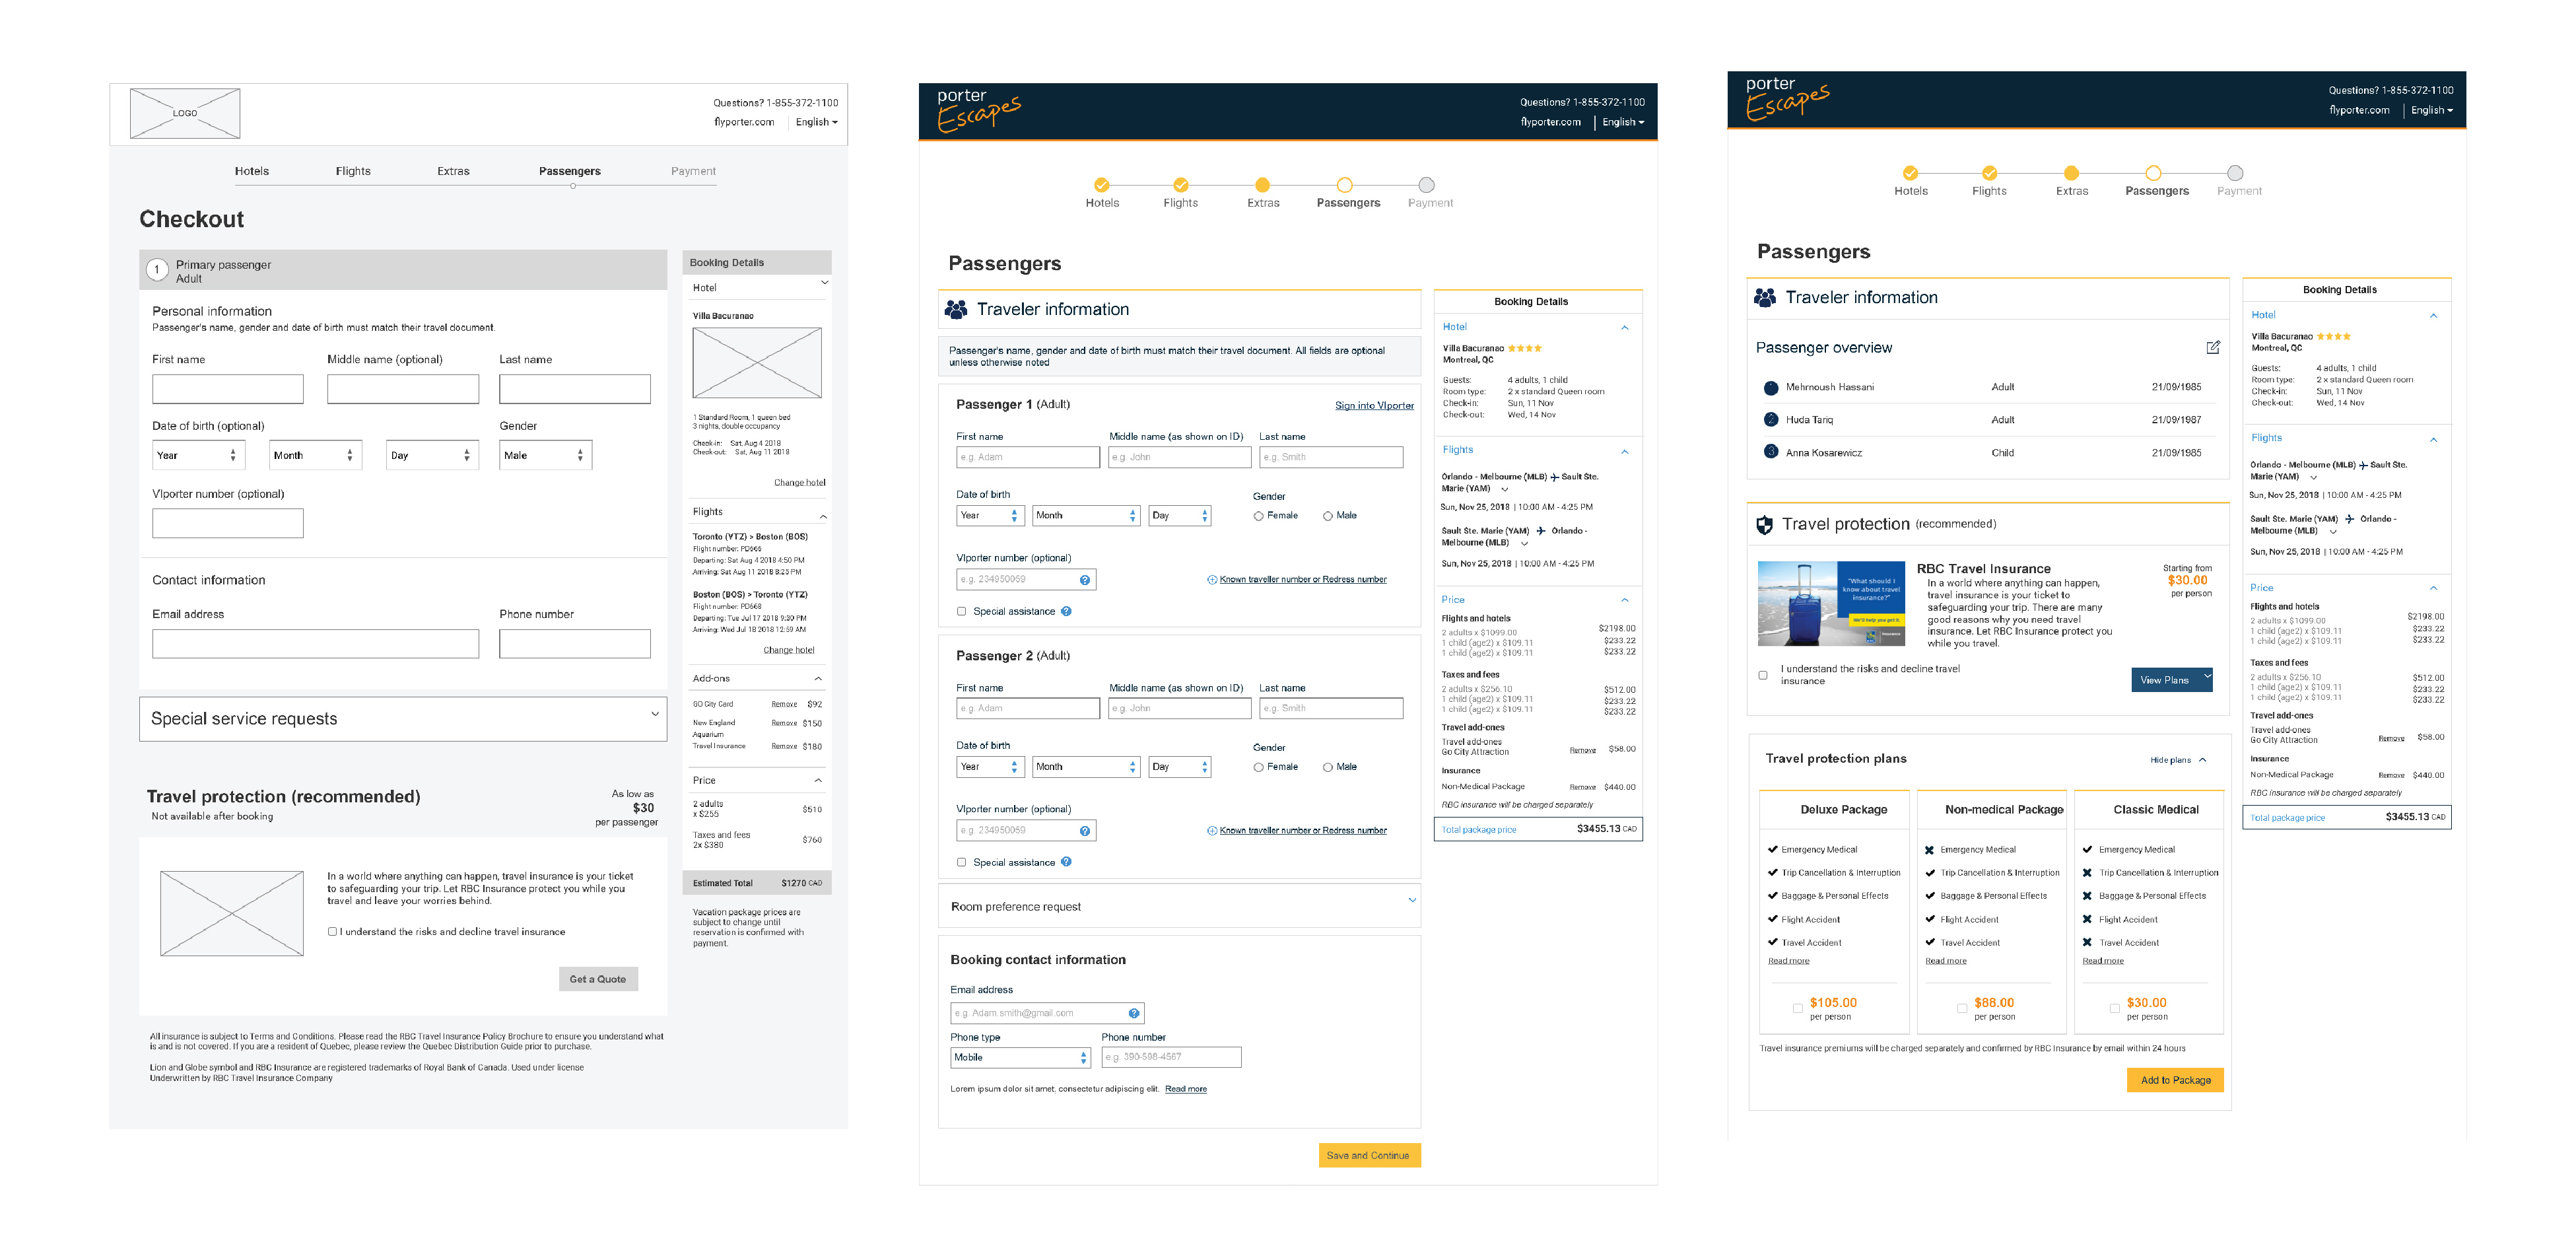Image resolution: width=2576 pixels, height=1256 pixels.
Task: Click the shield icon beside Travel protection
Action: (1765, 524)
